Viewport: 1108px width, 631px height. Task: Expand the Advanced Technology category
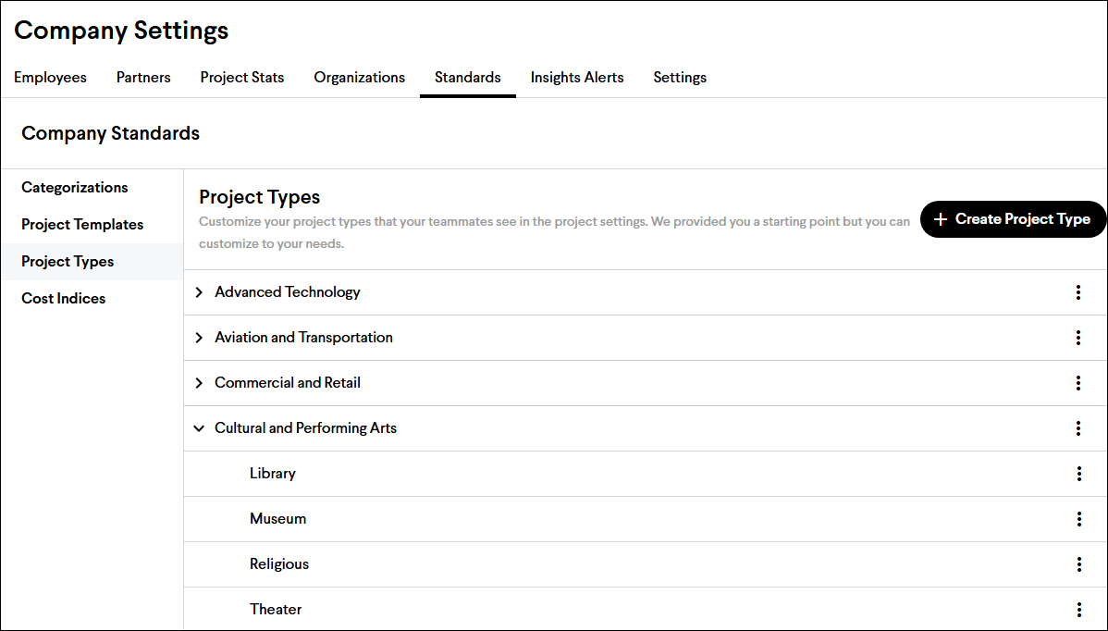pos(199,292)
